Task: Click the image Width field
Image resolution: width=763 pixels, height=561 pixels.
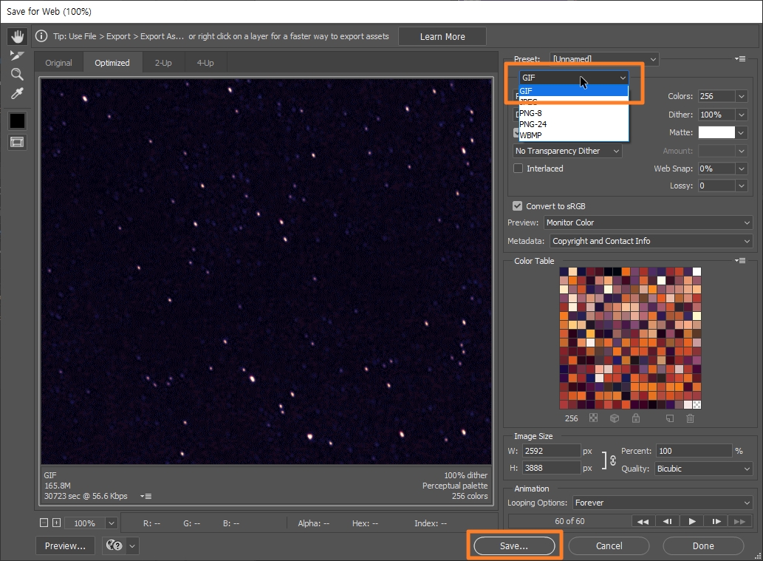Action: click(x=551, y=451)
